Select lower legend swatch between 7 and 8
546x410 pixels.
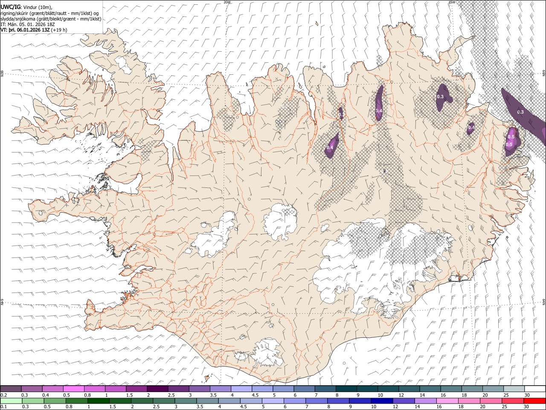[x=317, y=401]
